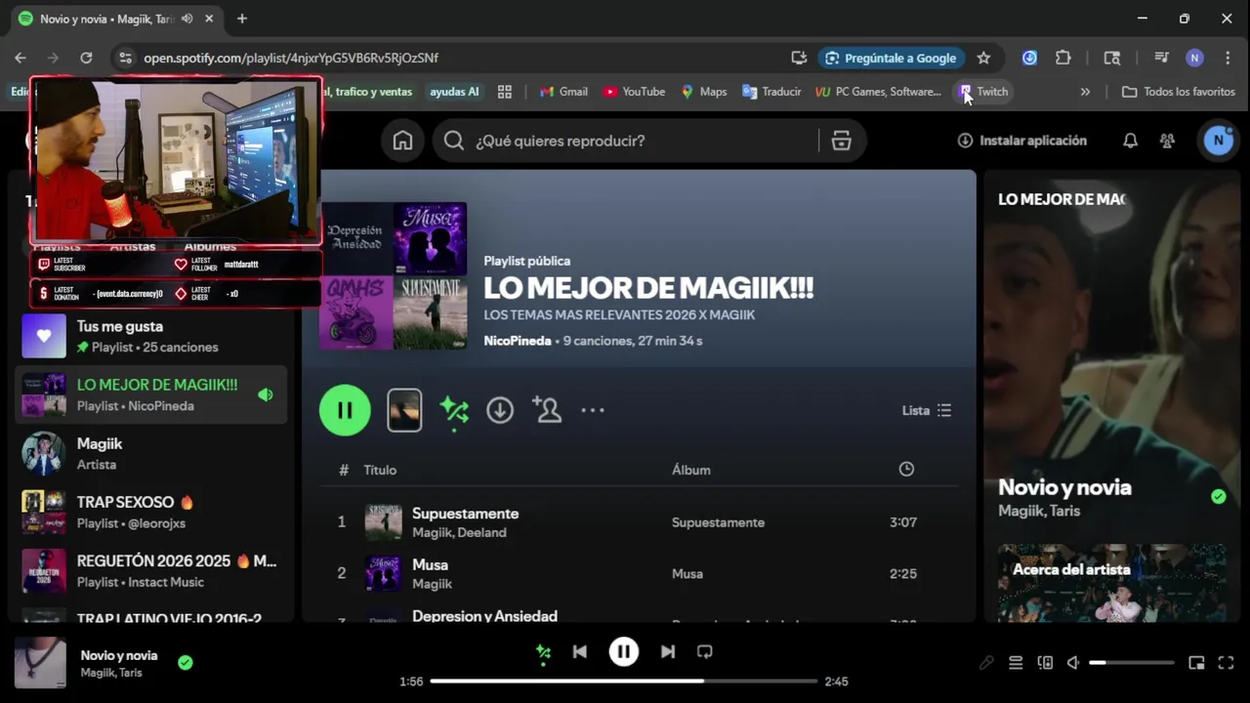Viewport: 1250px width, 703px height.
Task: Open Chrome three-dot menu
Action: (1228, 58)
